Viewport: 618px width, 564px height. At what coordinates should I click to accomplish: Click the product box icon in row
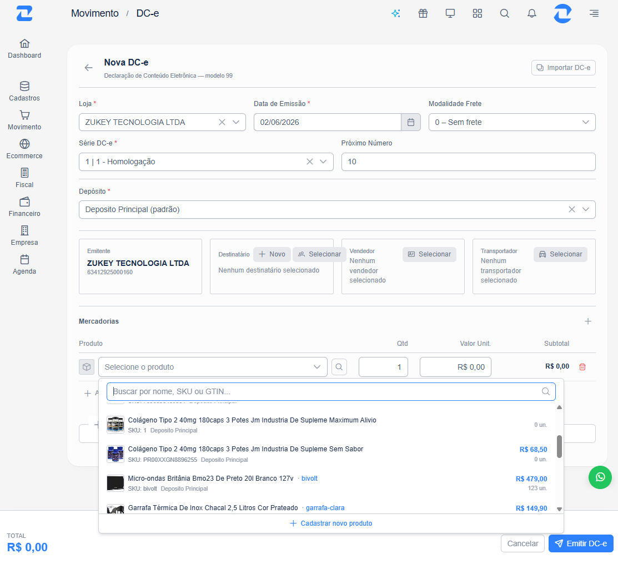pos(87,367)
